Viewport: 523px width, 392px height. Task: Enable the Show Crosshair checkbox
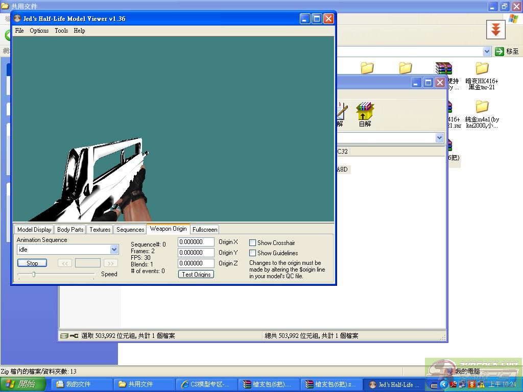252,243
